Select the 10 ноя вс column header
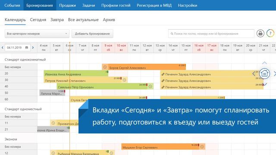This screenshot has width=276, height=155. click(x=121, y=48)
